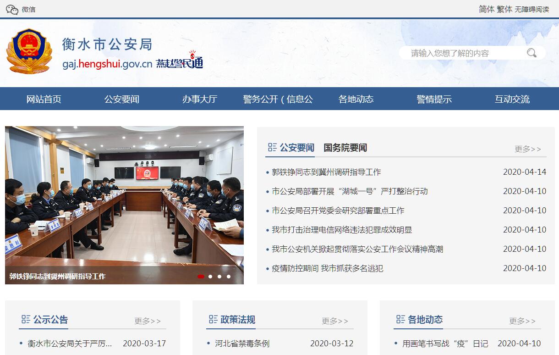Select the third carousel dot indicator
The width and height of the screenshot is (559, 355).
tap(219, 277)
